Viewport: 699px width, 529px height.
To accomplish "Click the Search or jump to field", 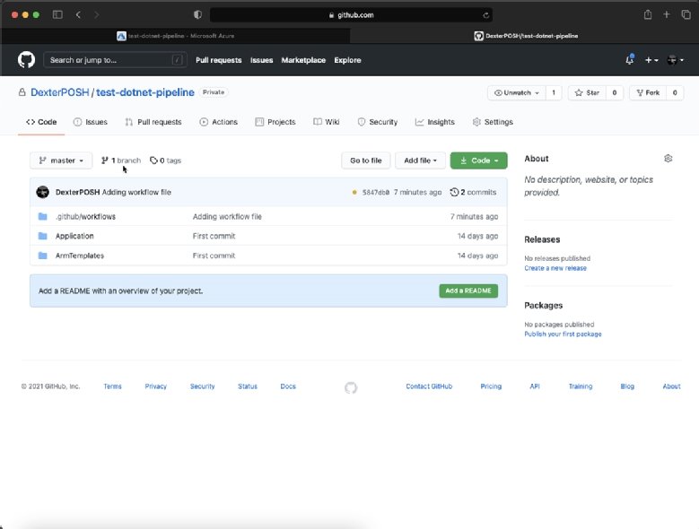I will 114,60.
